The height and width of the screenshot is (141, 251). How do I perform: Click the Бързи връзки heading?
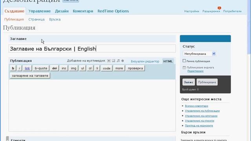point(193,132)
